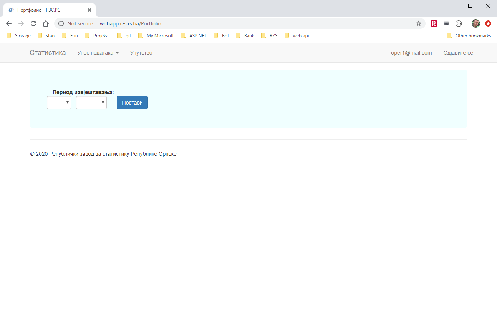Bookmark this page with star icon

tap(419, 23)
